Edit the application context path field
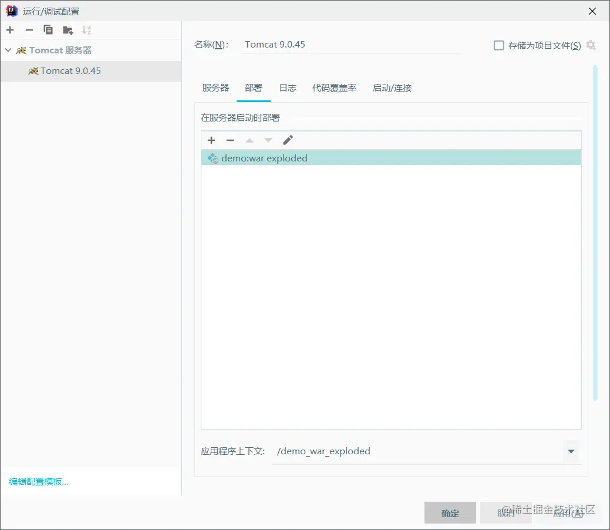 (418, 451)
